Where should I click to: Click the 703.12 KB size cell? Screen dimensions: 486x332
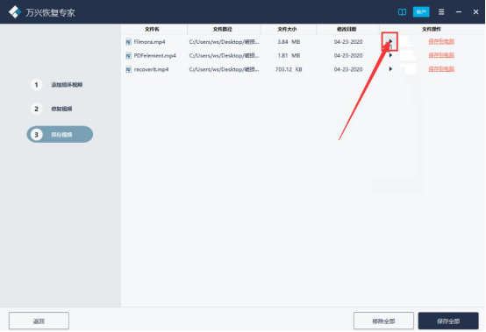289,69
